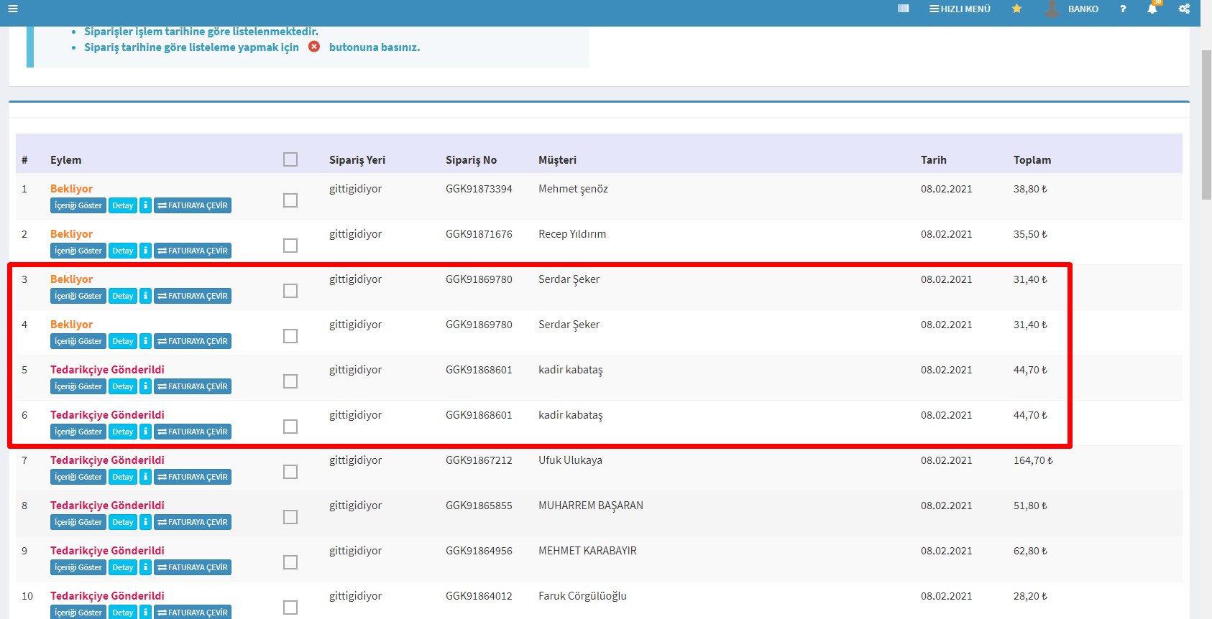Click the yellow star favorites icon

click(x=1016, y=9)
